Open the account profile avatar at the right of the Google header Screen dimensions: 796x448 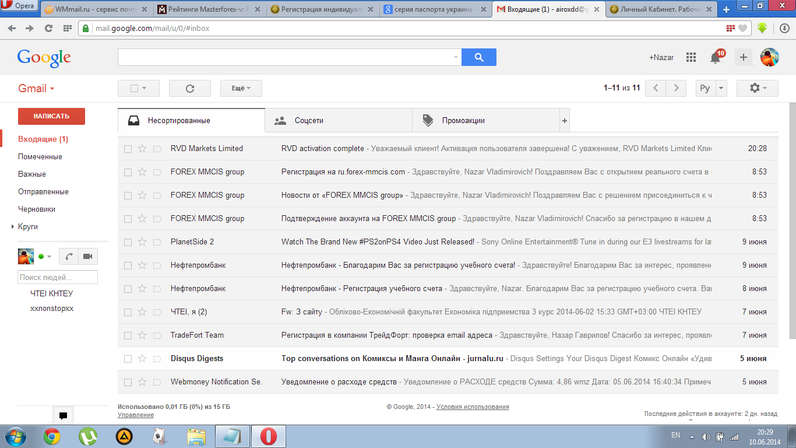coord(770,57)
